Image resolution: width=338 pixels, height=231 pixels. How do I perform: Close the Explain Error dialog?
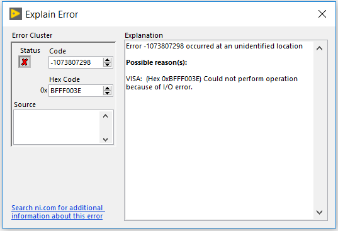(x=322, y=14)
